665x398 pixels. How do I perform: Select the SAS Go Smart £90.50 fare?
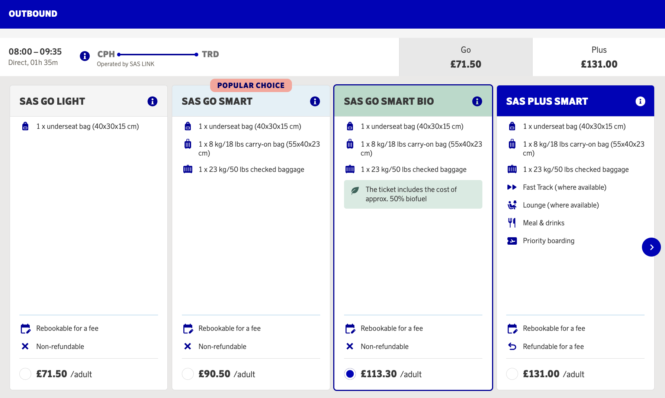tap(188, 374)
